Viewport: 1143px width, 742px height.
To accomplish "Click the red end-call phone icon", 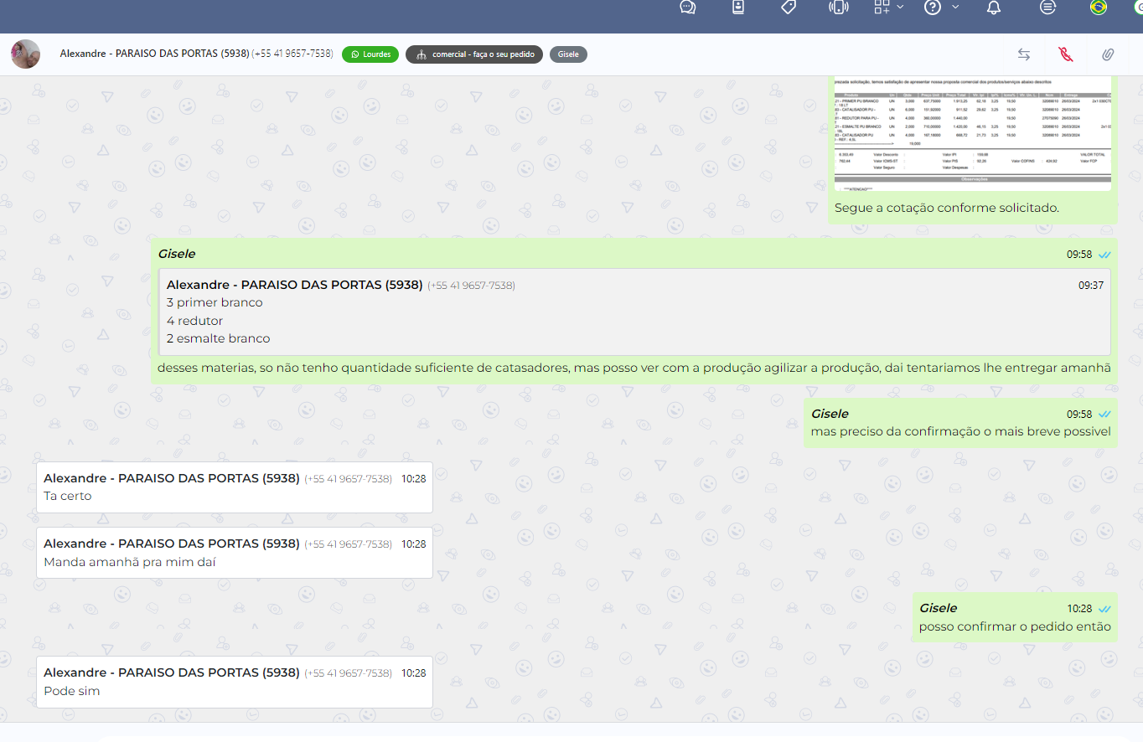I will pos(1065,54).
